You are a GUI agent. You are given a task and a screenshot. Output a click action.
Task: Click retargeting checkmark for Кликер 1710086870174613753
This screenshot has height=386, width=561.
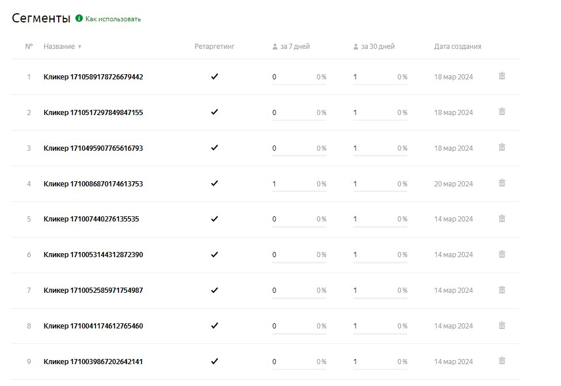click(214, 183)
